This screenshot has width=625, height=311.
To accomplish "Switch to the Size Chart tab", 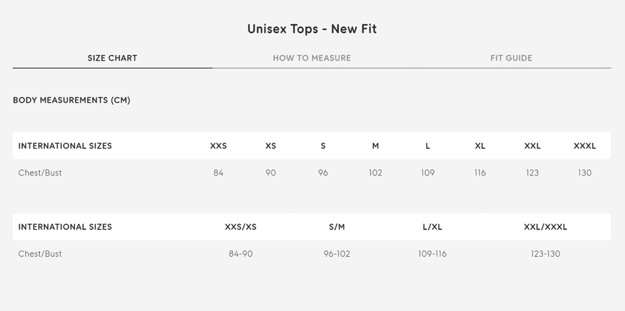I will pos(112,58).
